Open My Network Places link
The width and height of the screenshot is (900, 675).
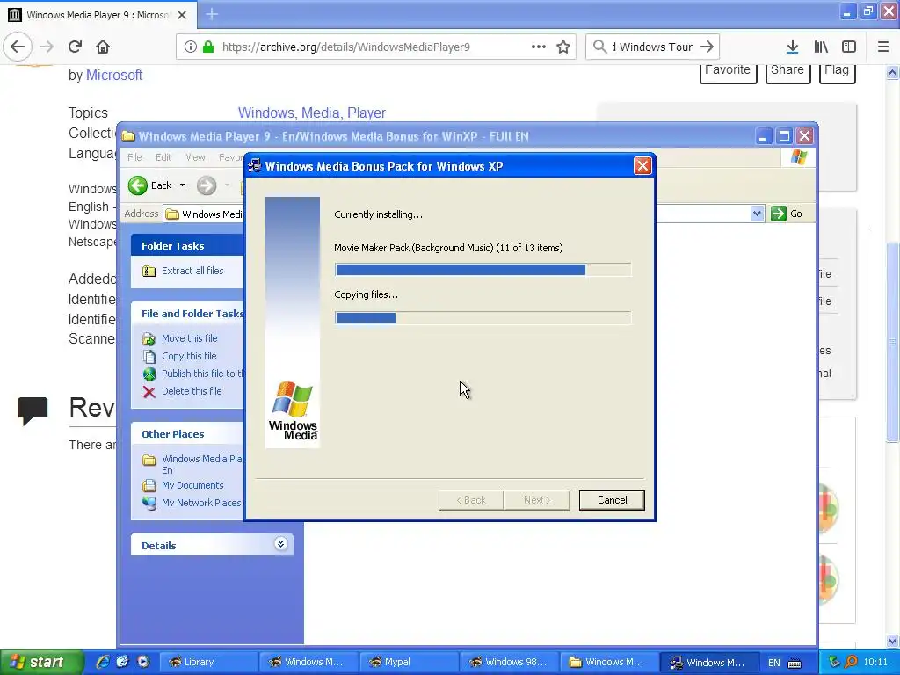tap(201, 503)
